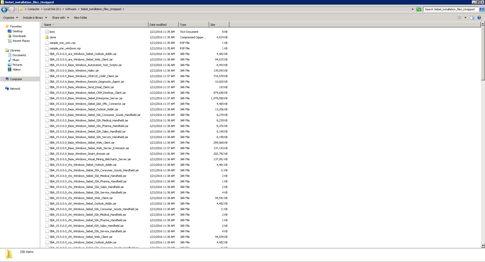Click Software in the address breadcrumb
Image resolution: width=485 pixels, height=262 pixels.
click(x=71, y=9)
